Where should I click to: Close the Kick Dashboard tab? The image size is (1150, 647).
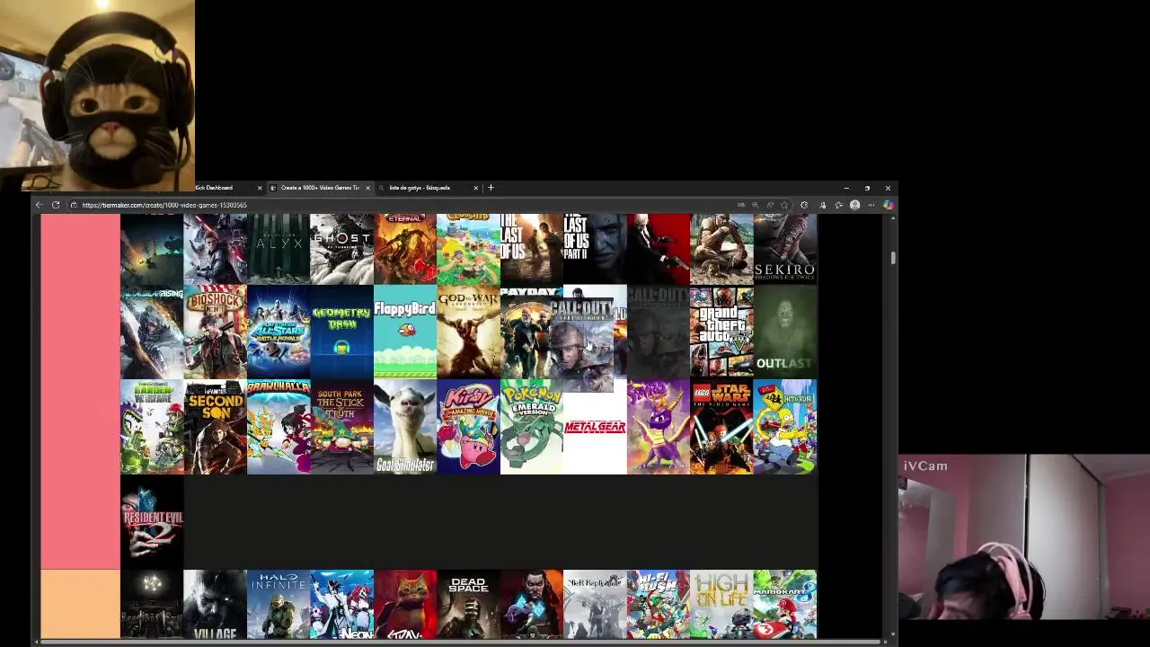pos(260,188)
